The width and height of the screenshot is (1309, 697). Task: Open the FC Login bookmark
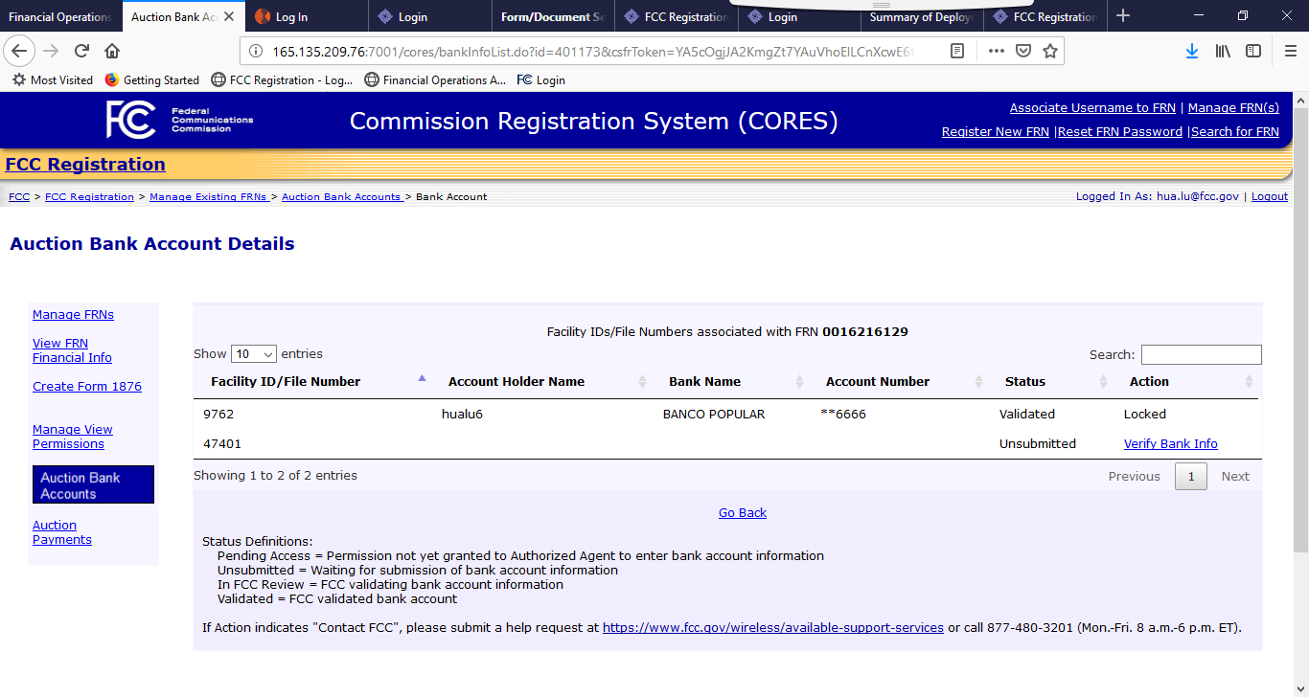(540, 80)
